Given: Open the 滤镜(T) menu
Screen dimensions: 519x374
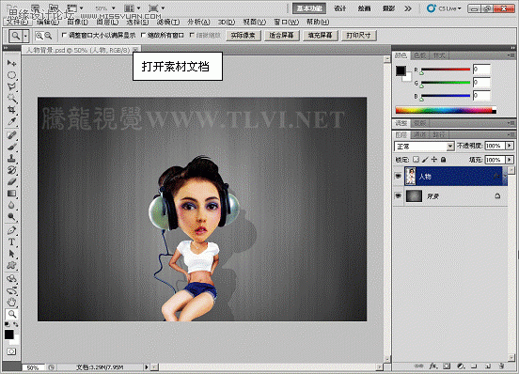Looking at the screenshot, I should click(x=168, y=22).
